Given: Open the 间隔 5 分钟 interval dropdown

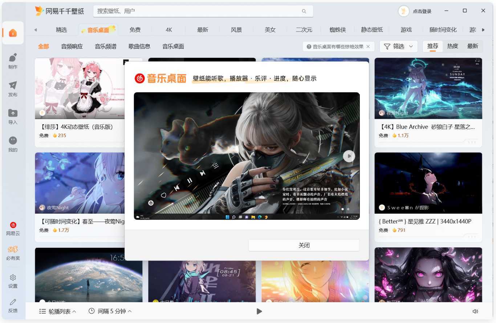Looking at the screenshot, I should (110, 311).
